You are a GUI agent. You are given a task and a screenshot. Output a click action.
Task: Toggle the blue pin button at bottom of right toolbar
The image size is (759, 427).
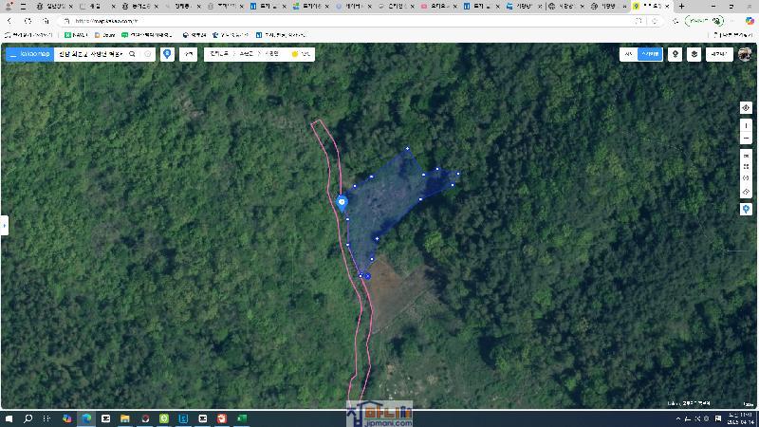(x=746, y=209)
